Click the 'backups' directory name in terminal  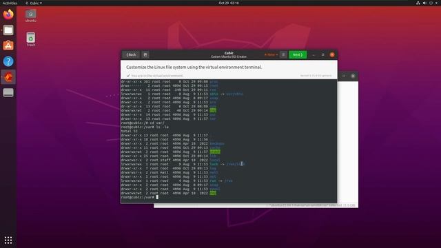217,143
